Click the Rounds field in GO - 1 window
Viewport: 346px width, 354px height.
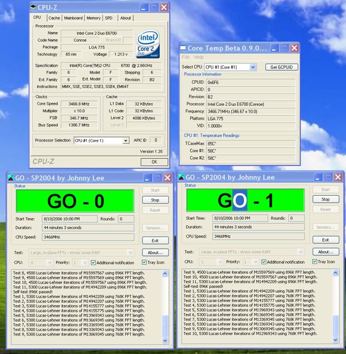[x=296, y=218]
